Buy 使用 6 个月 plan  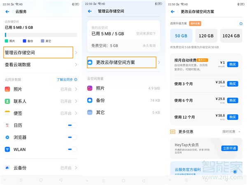(233, 101)
